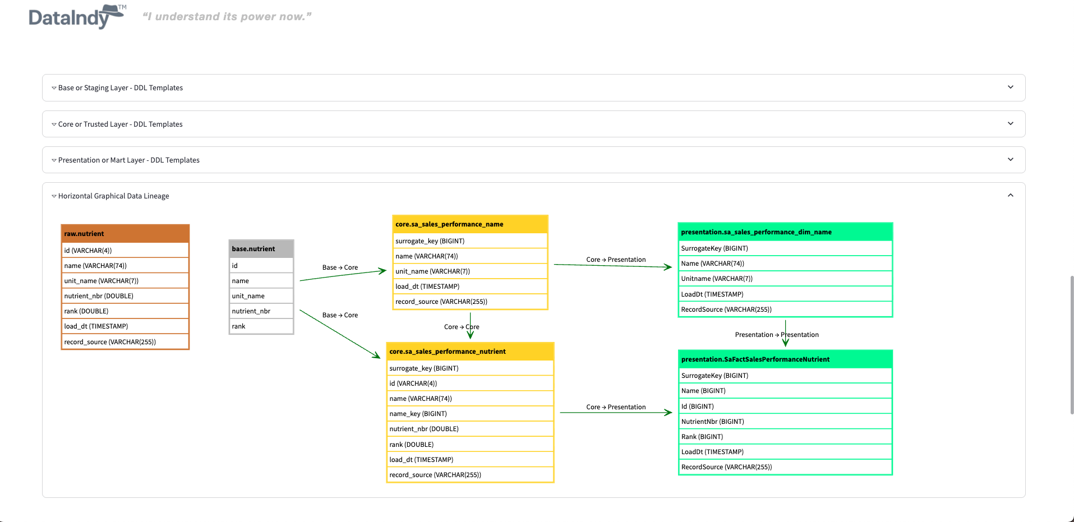Select the raw.nutrient table header

[x=125, y=234]
